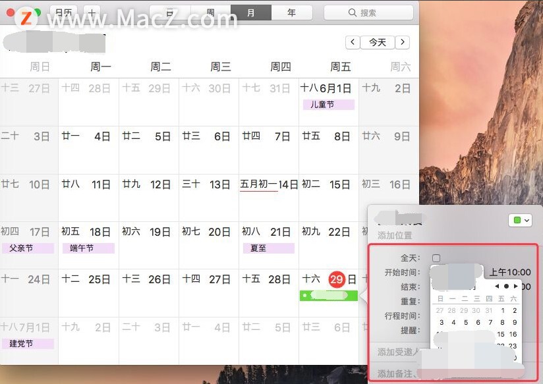Jump to today with the 今天 button
543x384 pixels.
pyautogui.click(x=378, y=42)
